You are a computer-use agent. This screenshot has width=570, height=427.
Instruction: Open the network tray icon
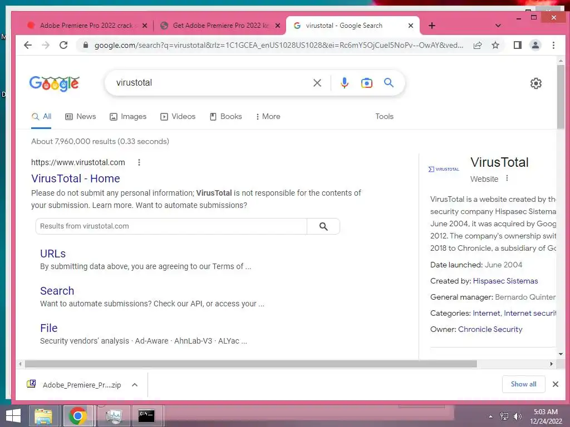tap(504, 416)
